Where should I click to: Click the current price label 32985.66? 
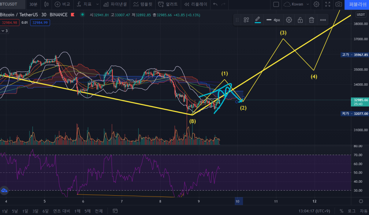(x=360, y=102)
